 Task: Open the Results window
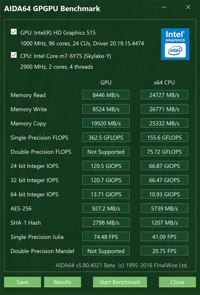pyautogui.click(x=63, y=282)
